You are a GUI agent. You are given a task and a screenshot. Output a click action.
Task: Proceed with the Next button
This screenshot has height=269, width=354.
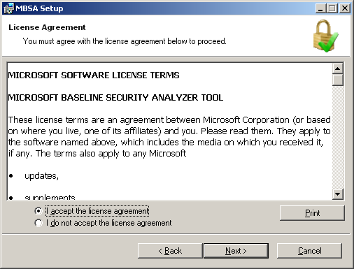click(x=236, y=251)
